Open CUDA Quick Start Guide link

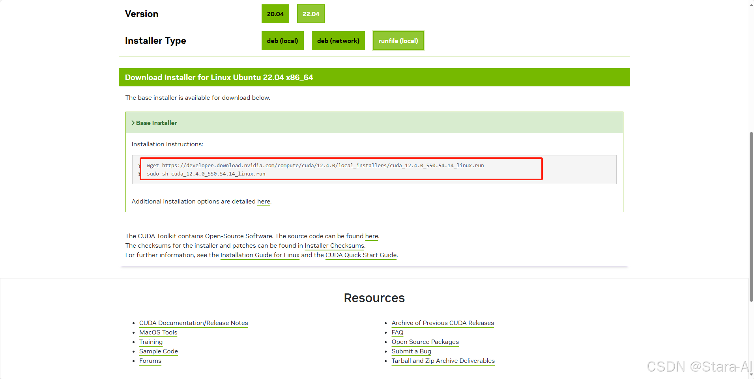pyautogui.click(x=361, y=255)
